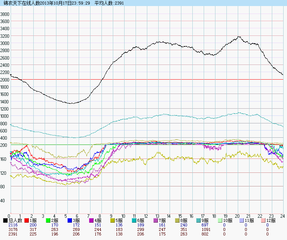Click the cyan 6服 legend swatch
This screenshot has width=287, height=240.
pos(135,220)
